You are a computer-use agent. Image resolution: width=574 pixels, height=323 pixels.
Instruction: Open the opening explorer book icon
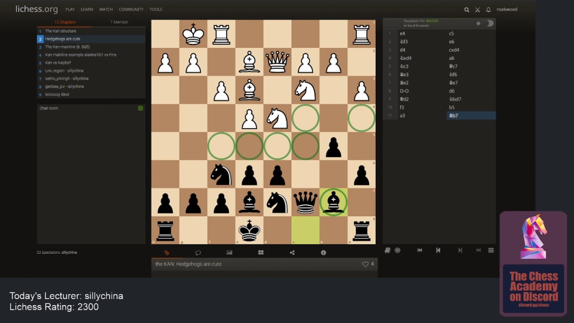coord(387,250)
